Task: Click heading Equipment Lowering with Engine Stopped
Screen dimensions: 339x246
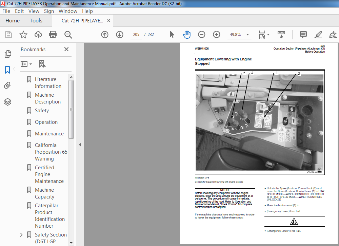Action: click(223, 61)
